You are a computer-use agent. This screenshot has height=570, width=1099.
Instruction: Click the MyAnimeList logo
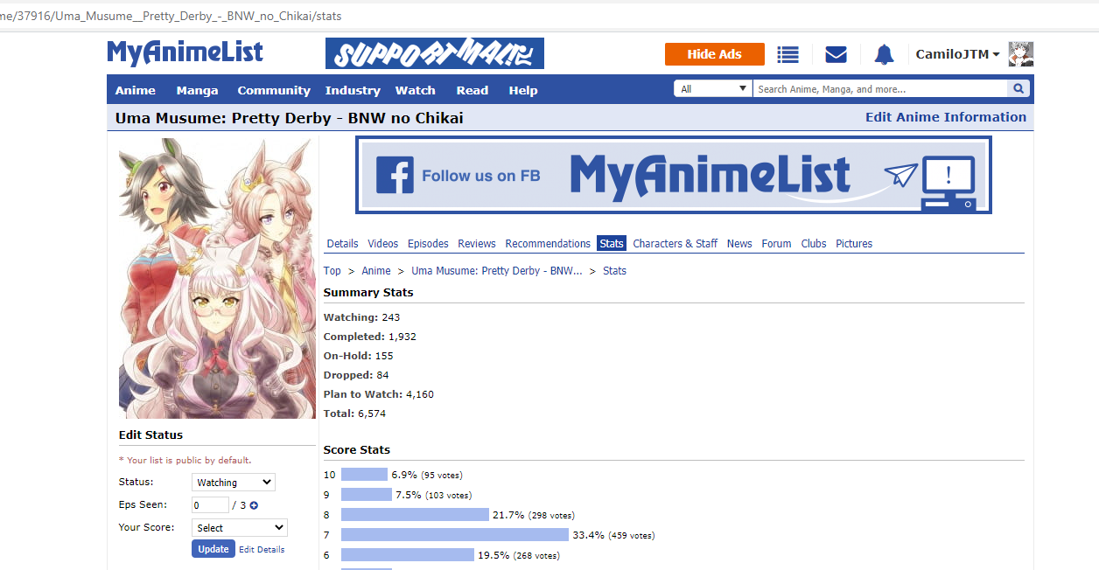[185, 52]
